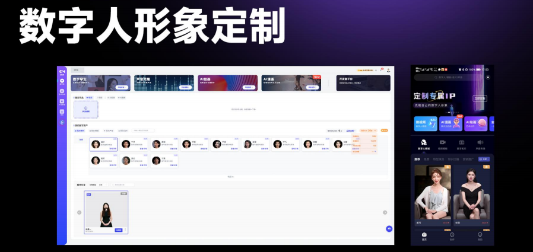Click the search field in digital assets
Screen dimensions: 533x252
pos(143,130)
